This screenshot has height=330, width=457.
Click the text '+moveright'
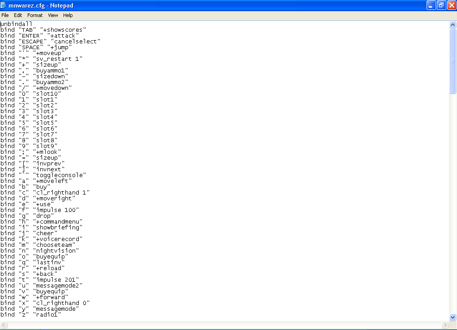coord(54,199)
